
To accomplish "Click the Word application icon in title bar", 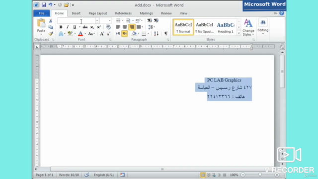I will [36, 5].
